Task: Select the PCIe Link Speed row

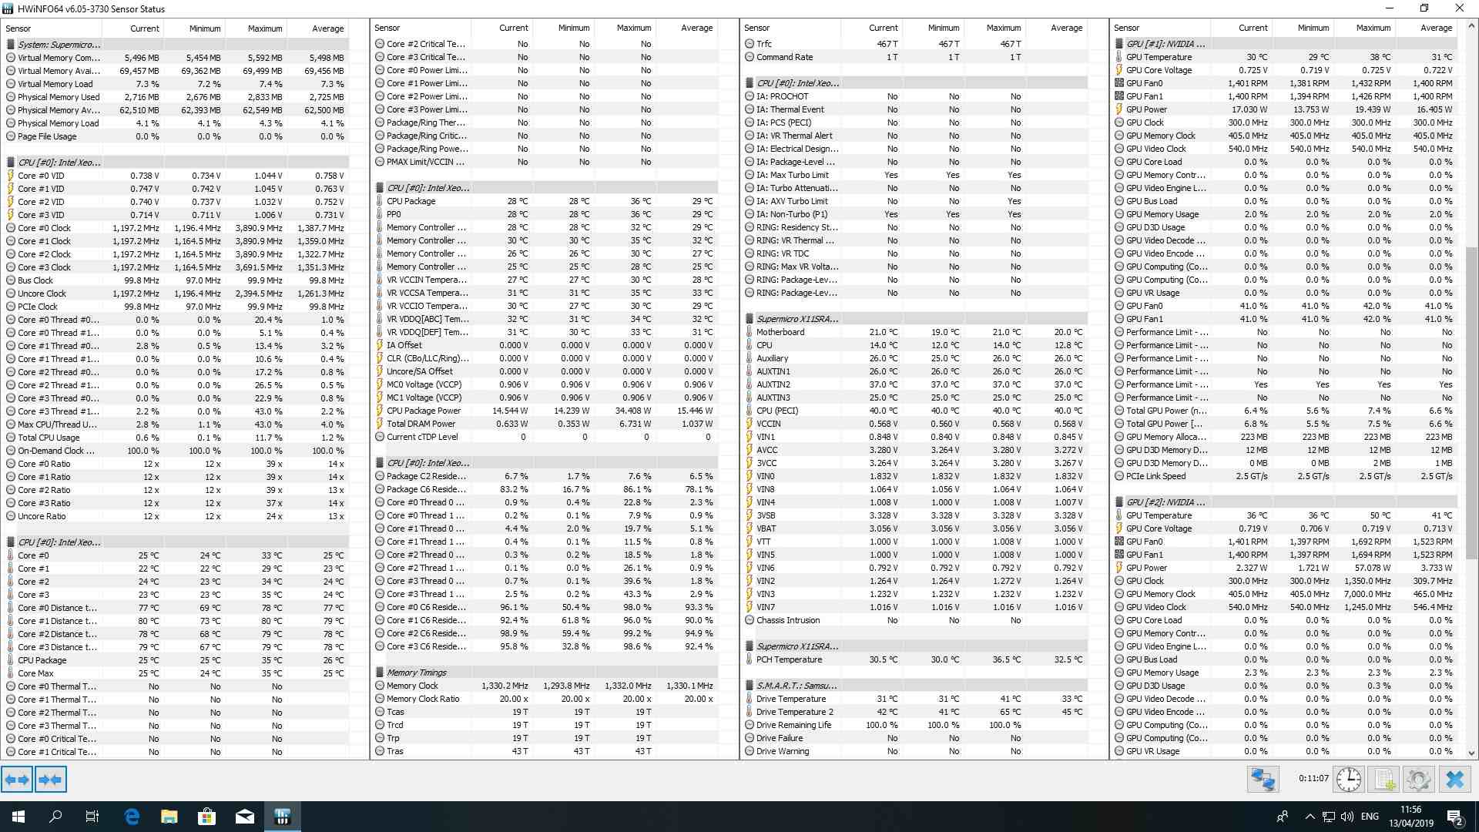Action: (x=1285, y=476)
